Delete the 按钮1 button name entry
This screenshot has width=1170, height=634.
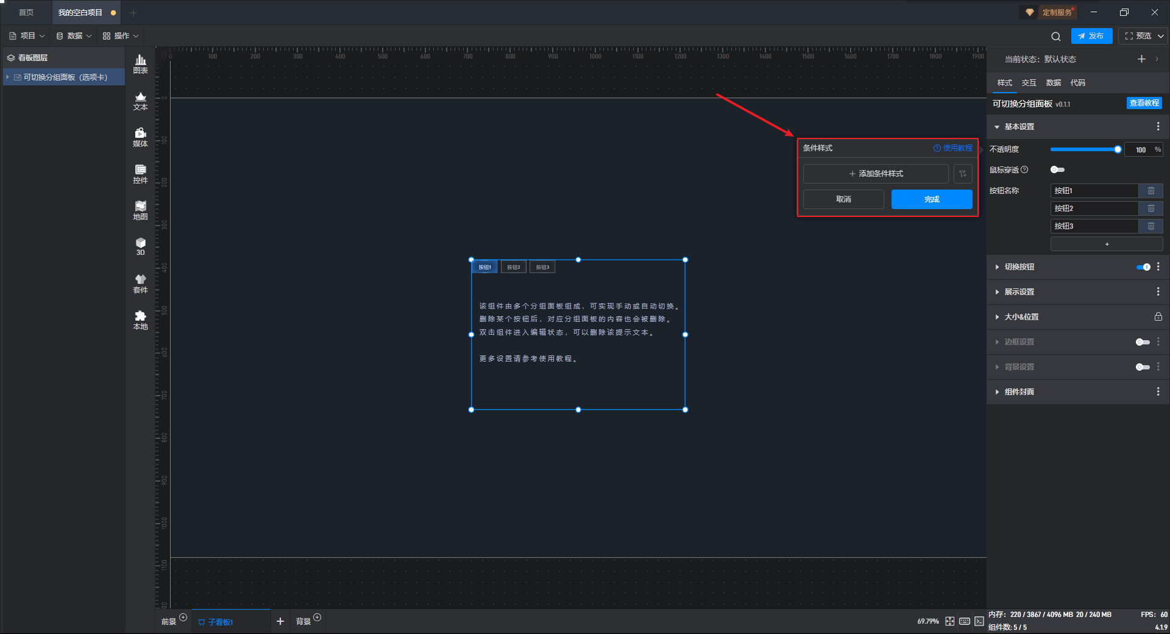(1151, 191)
